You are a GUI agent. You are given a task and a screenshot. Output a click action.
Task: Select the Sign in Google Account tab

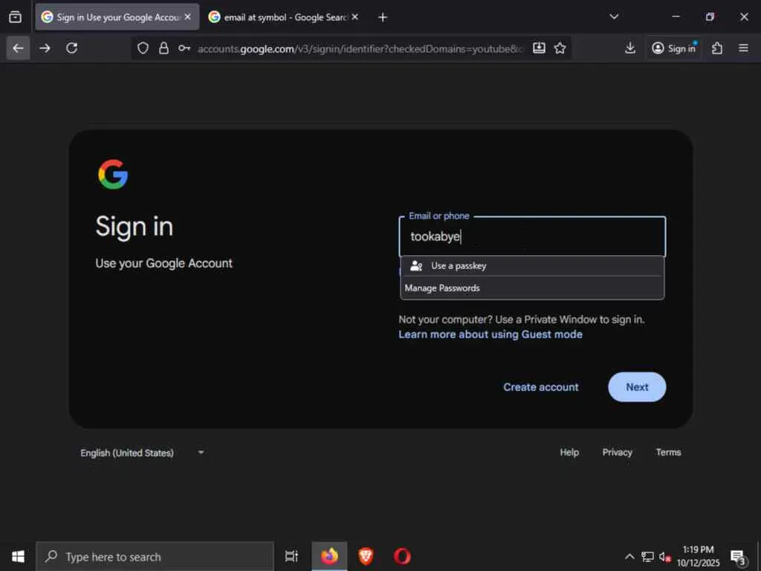click(x=117, y=17)
